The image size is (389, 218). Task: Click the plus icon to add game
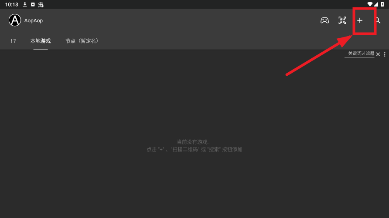360,20
